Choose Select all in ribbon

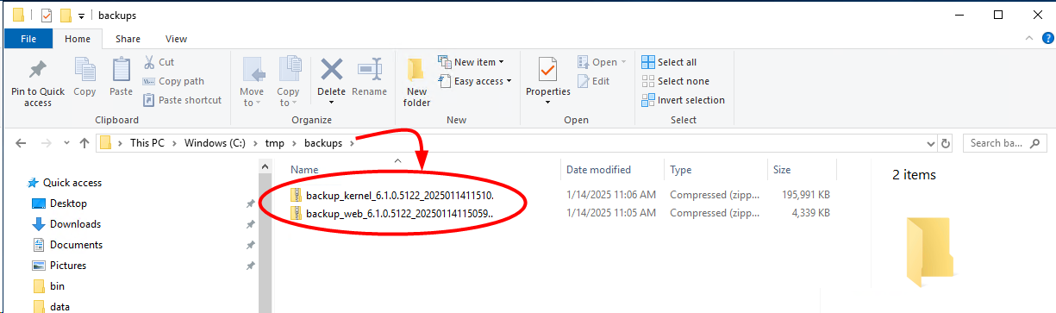(669, 62)
